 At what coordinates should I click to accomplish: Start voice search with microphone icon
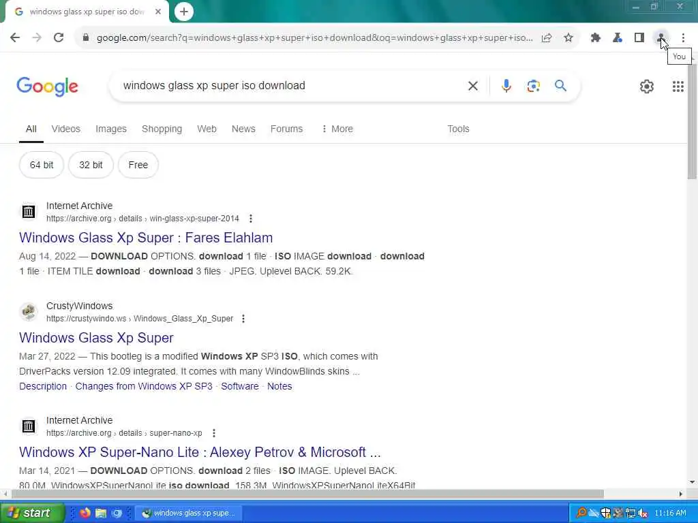tap(506, 86)
